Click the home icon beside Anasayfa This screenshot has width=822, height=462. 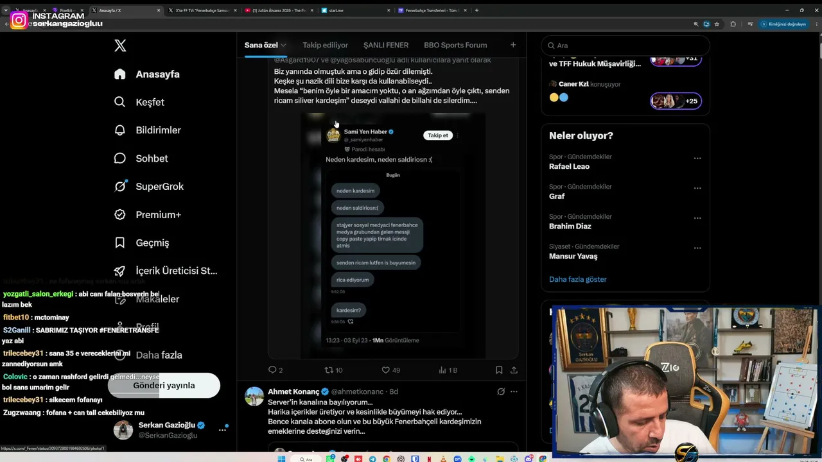[120, 74]
